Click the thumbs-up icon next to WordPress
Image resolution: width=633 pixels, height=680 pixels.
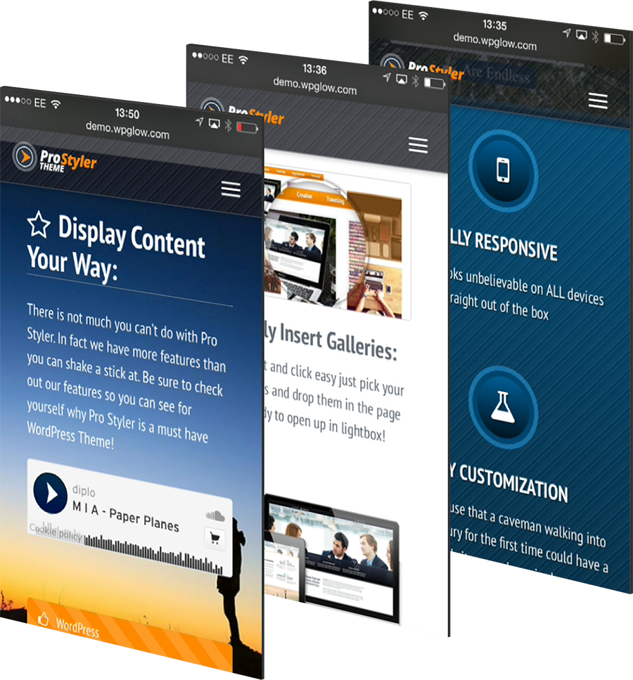tap(43, 619)
